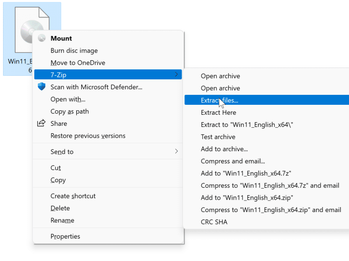Choose Test archive

click(x=267, y=137)
